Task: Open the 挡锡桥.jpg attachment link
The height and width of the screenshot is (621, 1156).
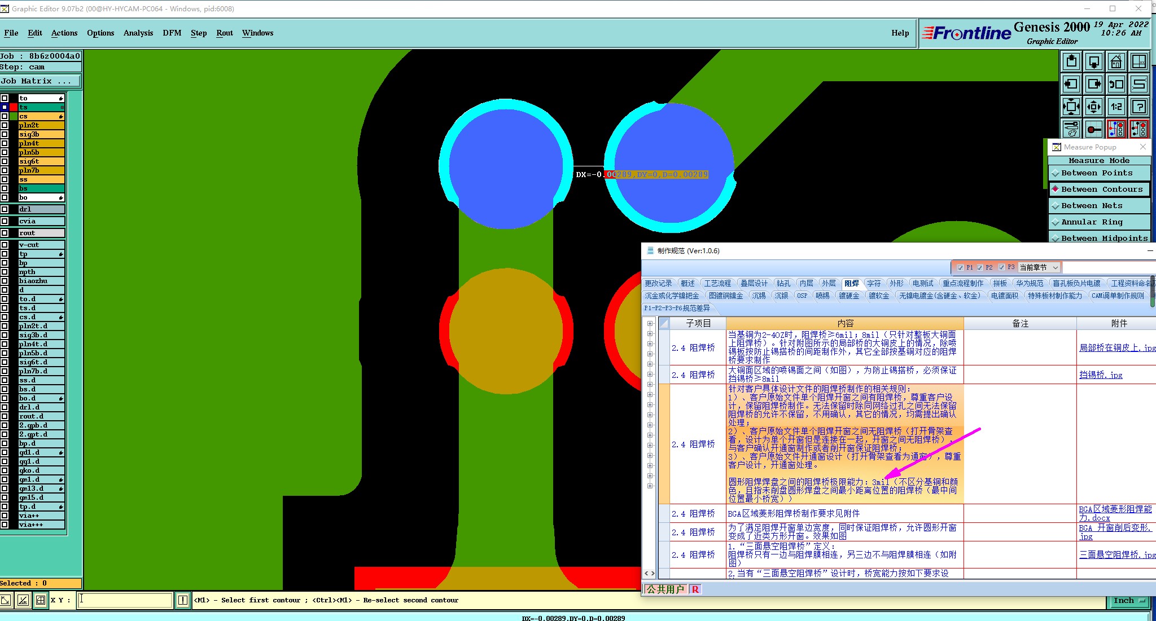Action: [1100, 375]
